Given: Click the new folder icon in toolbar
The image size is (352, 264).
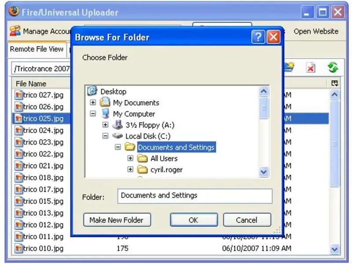Looking at the screenshot, I should click(x=290, y=67).
